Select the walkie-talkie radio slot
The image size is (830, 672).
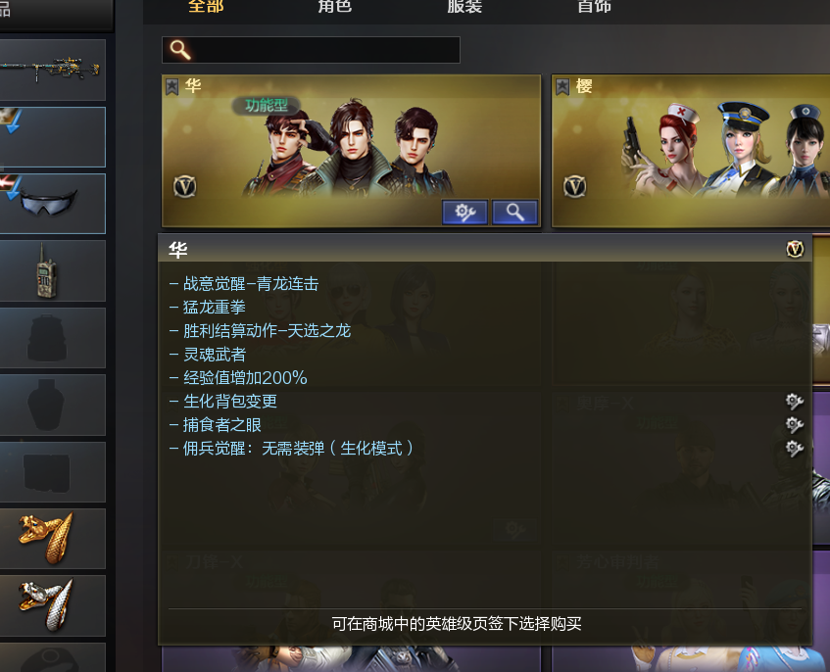pyautogui.click(x=51, y=271)
